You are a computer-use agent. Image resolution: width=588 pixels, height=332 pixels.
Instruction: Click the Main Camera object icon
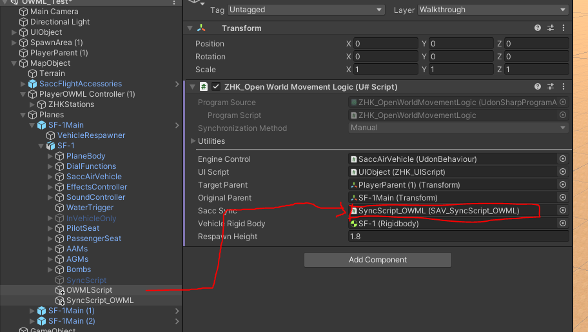[x=24, y=12]
